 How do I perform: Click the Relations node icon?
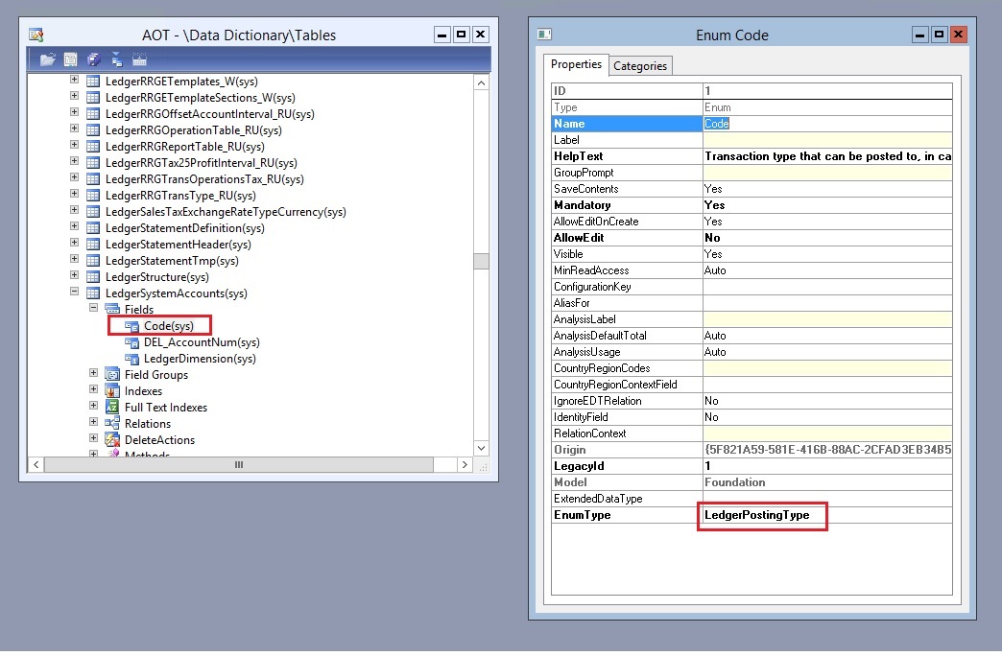[x=112, y=424]
